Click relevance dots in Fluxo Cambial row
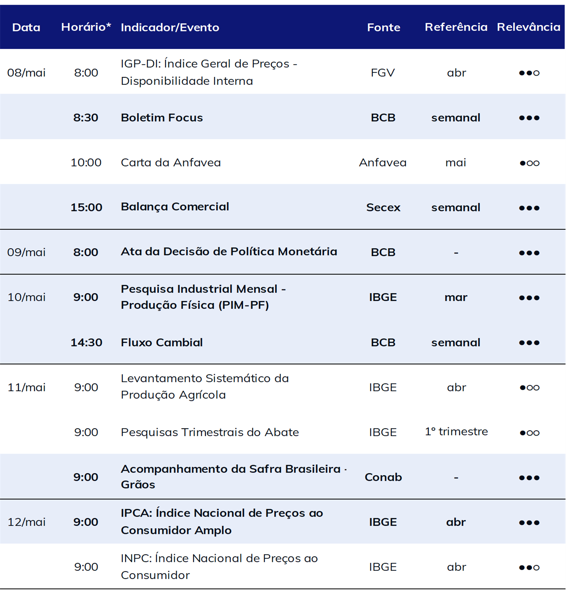 [529, 343]
